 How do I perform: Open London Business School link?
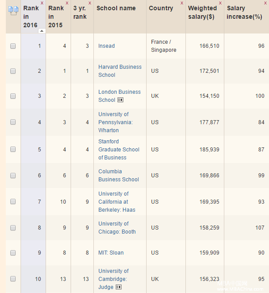coord(119,96)
